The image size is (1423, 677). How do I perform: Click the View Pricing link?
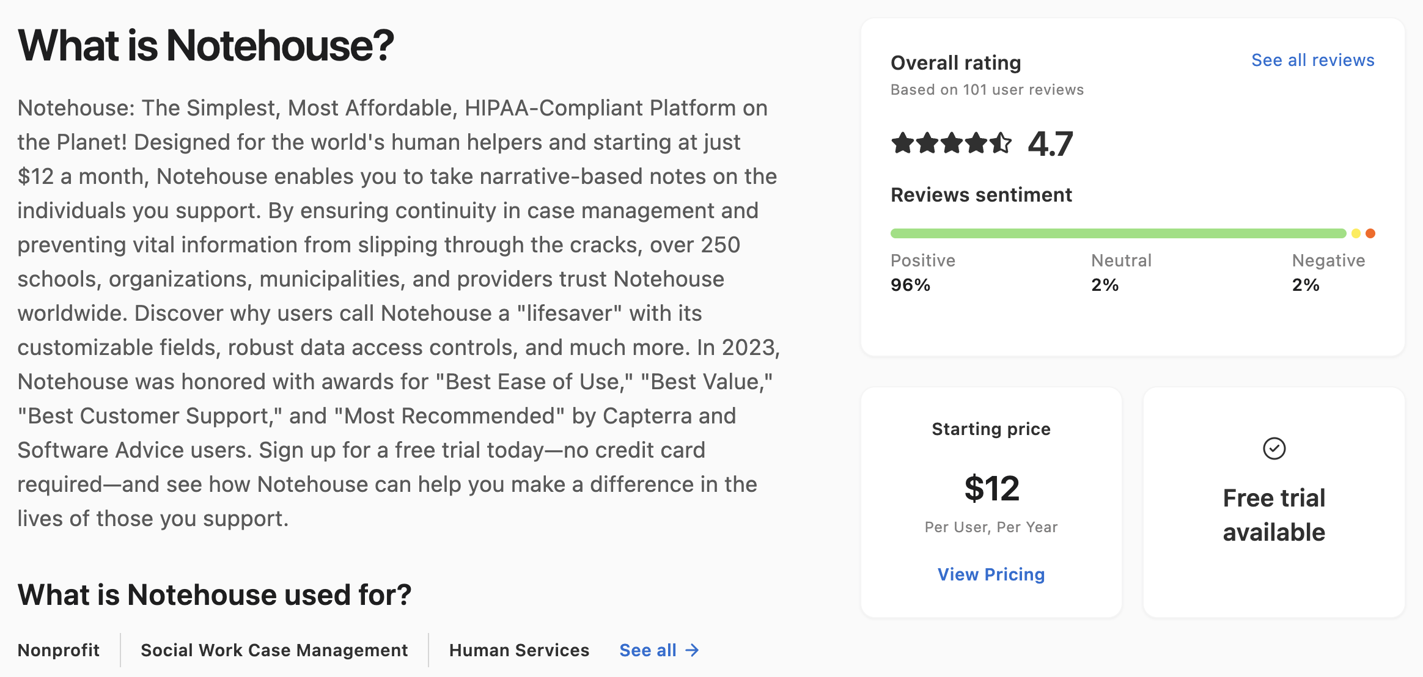point(991,574)
